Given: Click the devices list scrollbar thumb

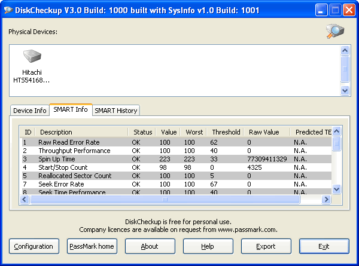Looking at the screenshot, I should click(345, 69).
